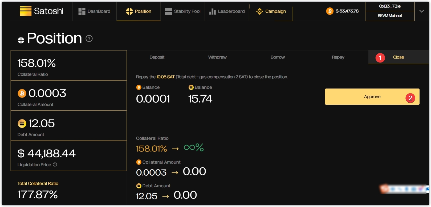This screenshot has width=431, height=207.
Task: Click the Campaign diamond icon
Action: 259,11
